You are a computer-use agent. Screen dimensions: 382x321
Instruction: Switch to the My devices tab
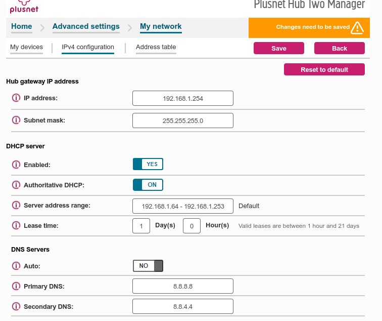click(x=26, y=47)
